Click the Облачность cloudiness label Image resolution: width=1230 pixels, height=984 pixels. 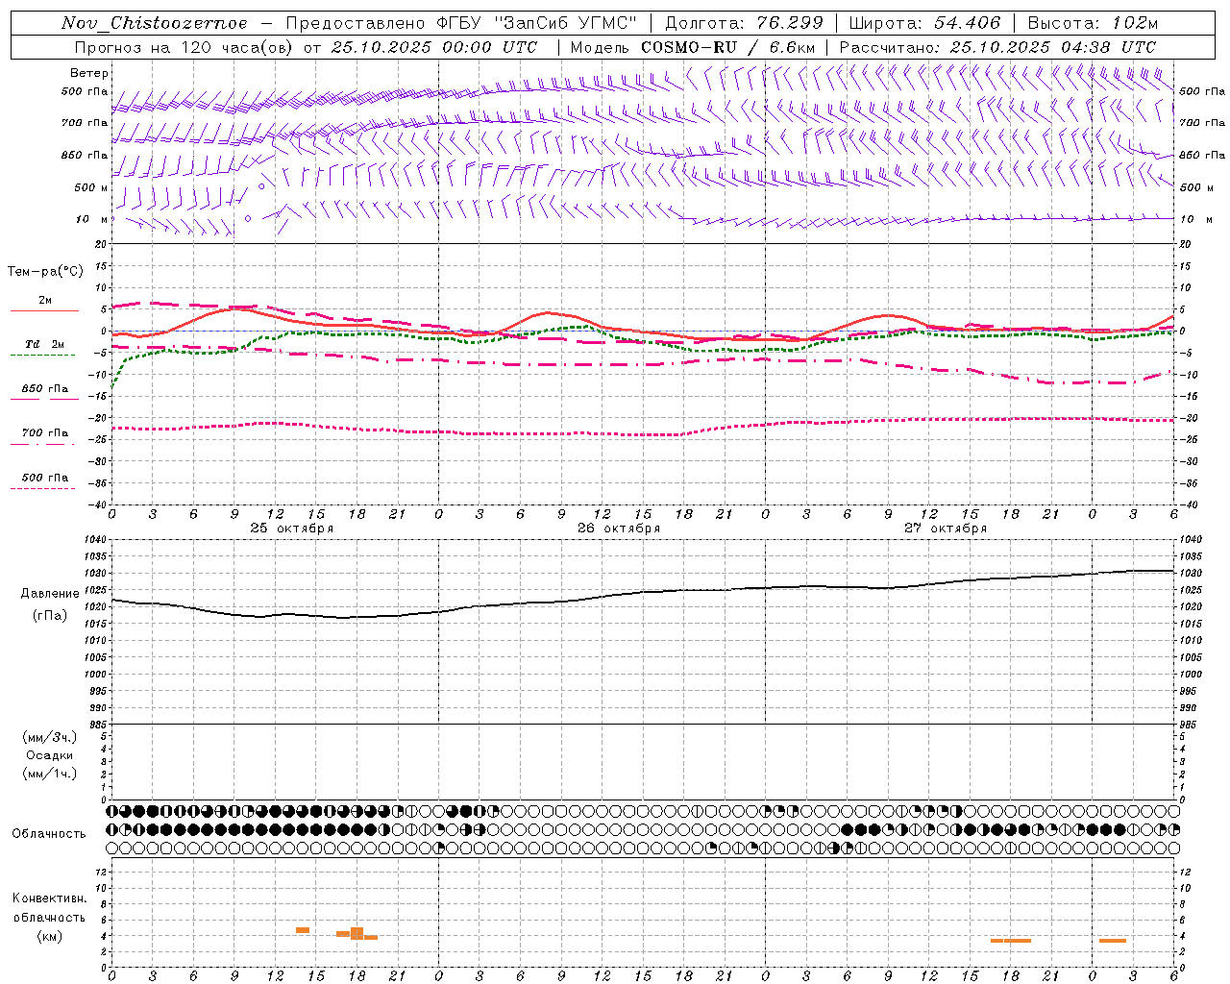49,834
